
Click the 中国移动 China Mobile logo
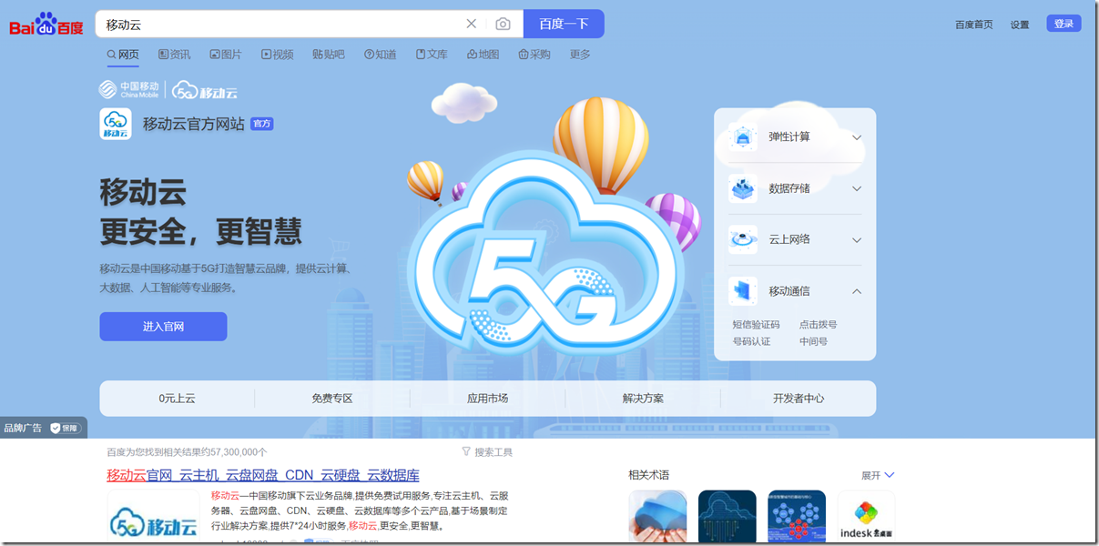click(x=129, y=89)
